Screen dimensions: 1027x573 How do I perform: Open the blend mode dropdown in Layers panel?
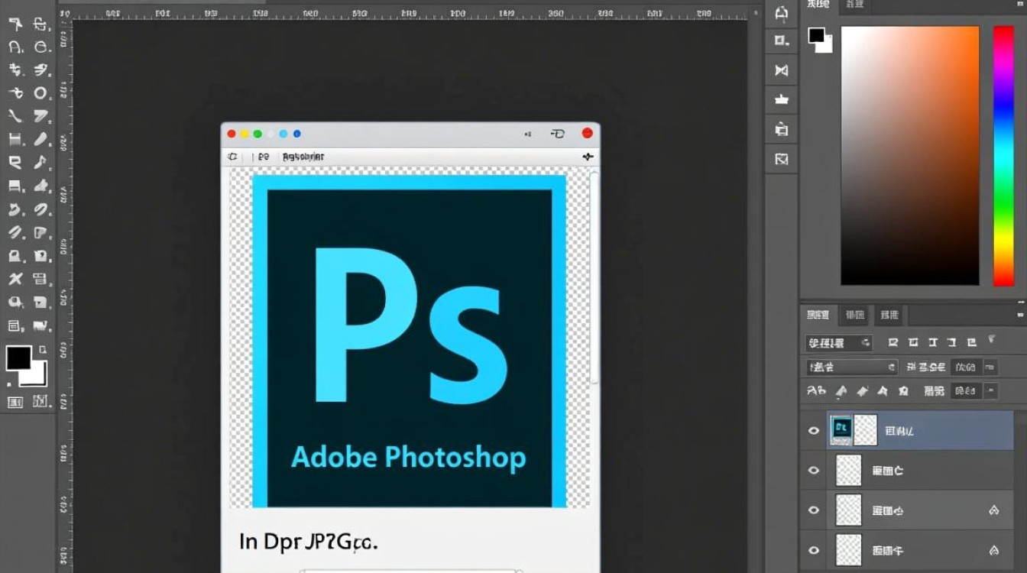851,367
